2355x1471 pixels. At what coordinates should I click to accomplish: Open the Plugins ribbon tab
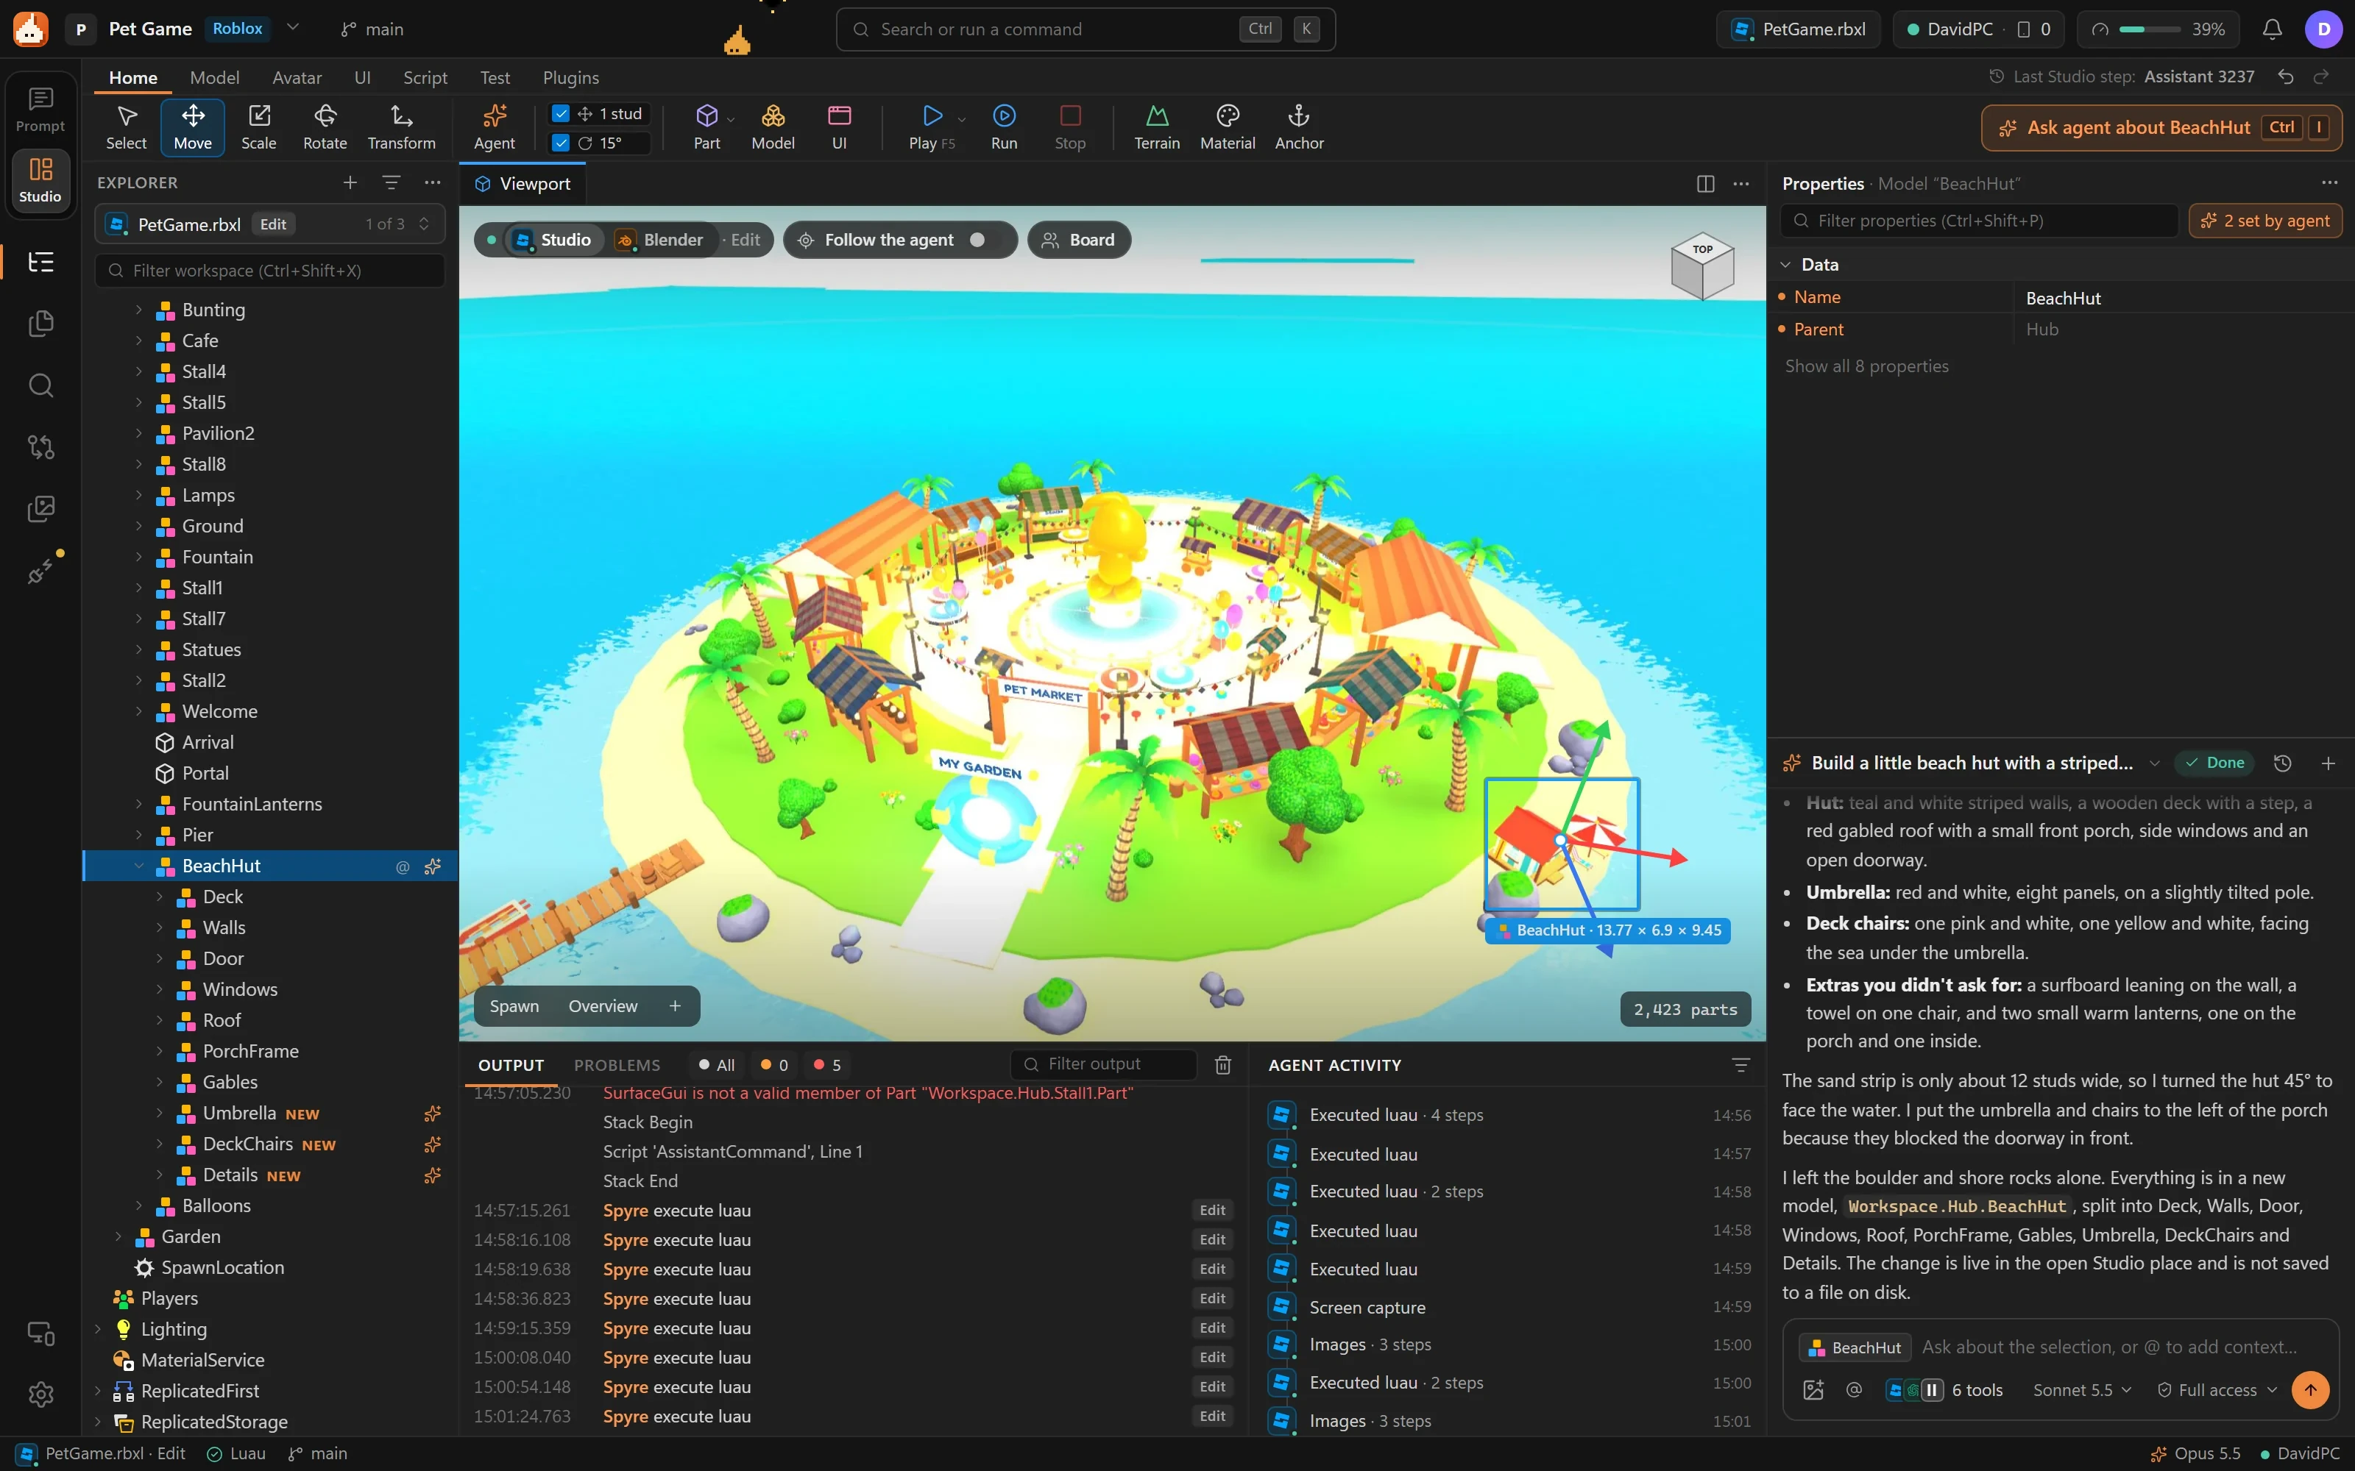(x=570, y=78)
